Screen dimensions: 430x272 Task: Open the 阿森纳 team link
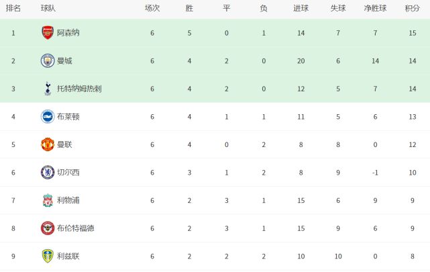68,33
